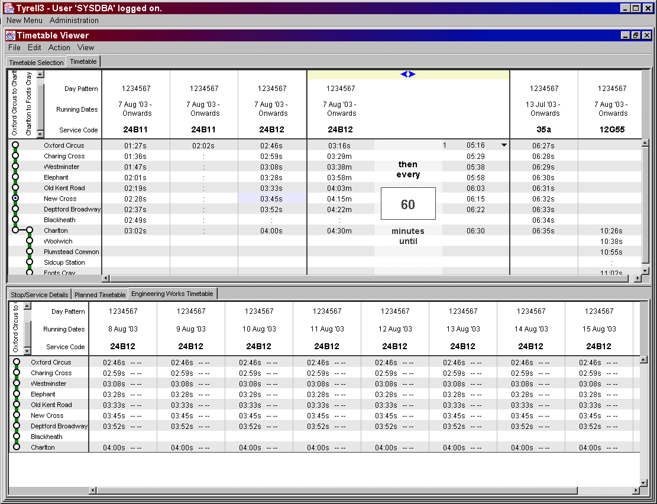
Task: Click upper route list scroll-up arrow
Action: pos(40,74)
